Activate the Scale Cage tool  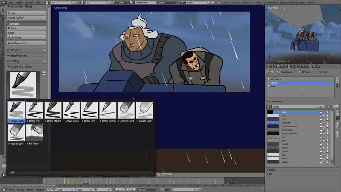click(26, 37)
